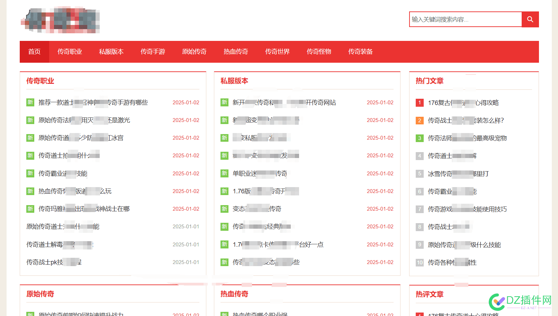This screenshot has width=558, height=316.
Task: Open hot article 176复古 ending 心得攻略
Action: (x=463, y=103)
